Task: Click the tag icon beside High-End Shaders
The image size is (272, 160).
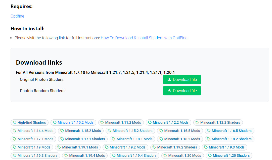Action: (15, 122)
